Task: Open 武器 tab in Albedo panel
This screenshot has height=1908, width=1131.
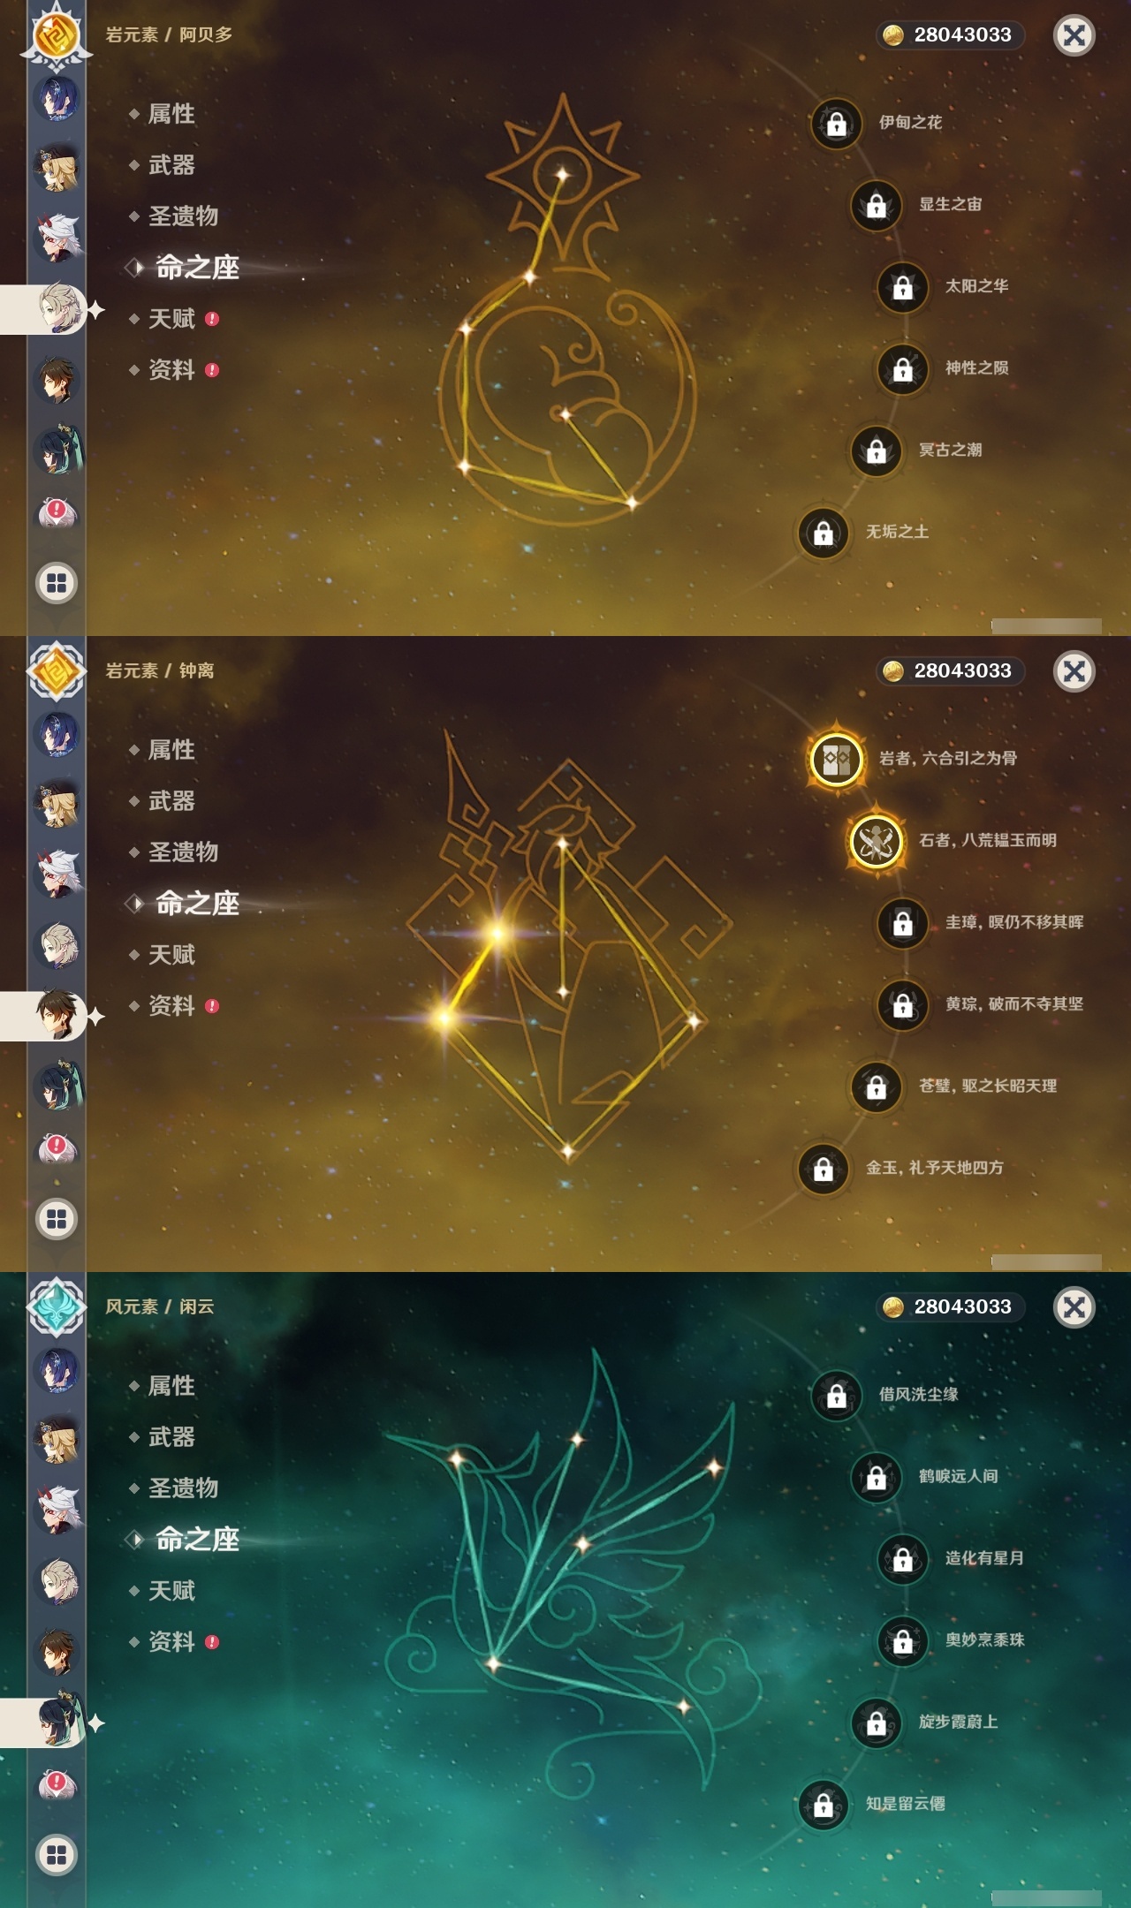Action: point(171,165)
